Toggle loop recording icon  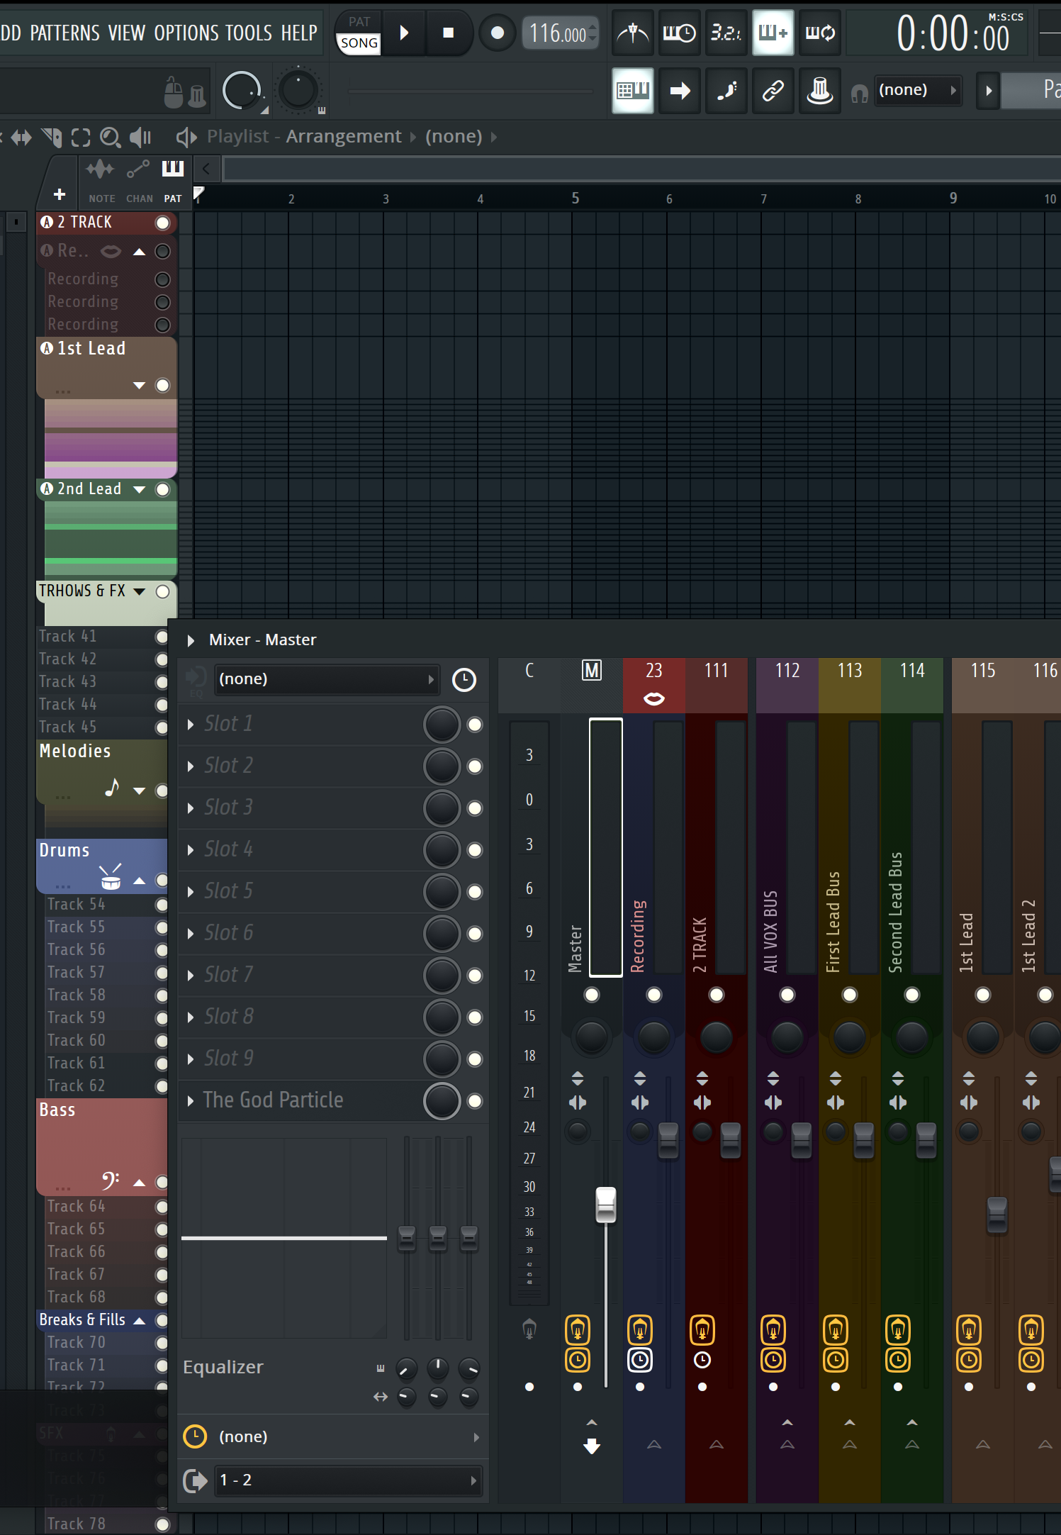(819, 33)
